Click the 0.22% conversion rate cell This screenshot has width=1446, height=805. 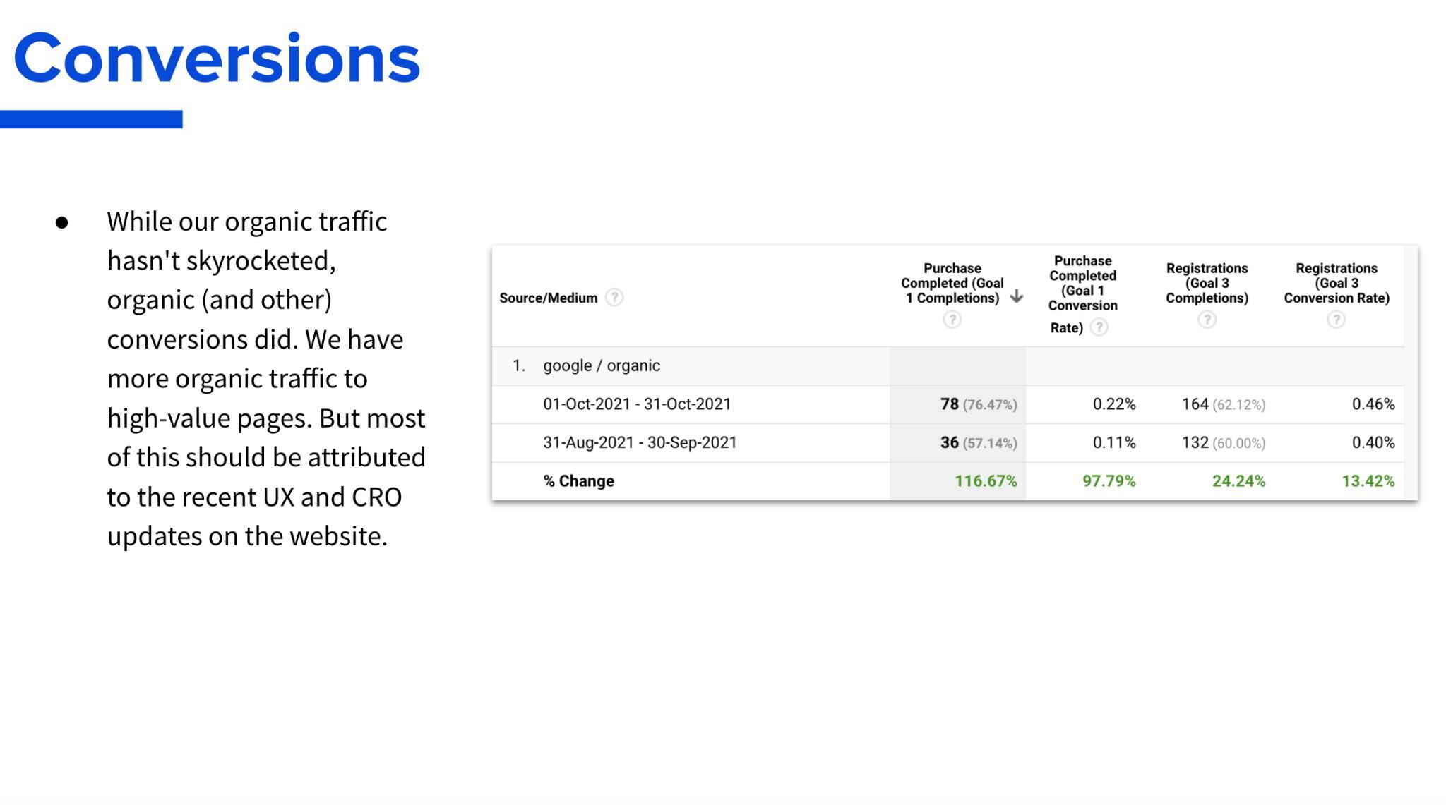click(1114, 404)
